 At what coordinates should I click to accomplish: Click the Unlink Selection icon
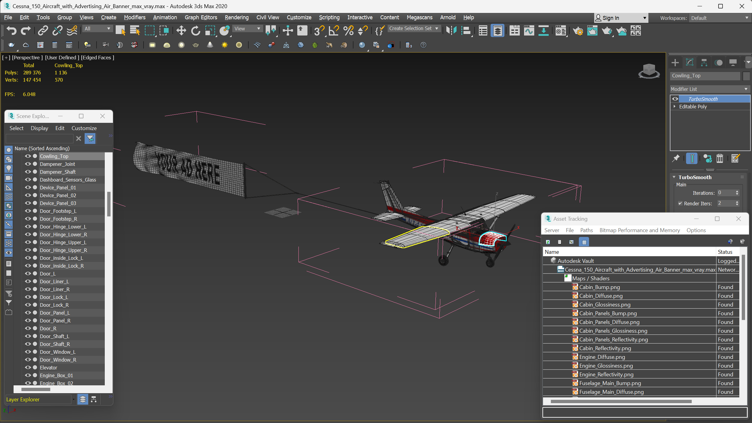tap(57, 30)
